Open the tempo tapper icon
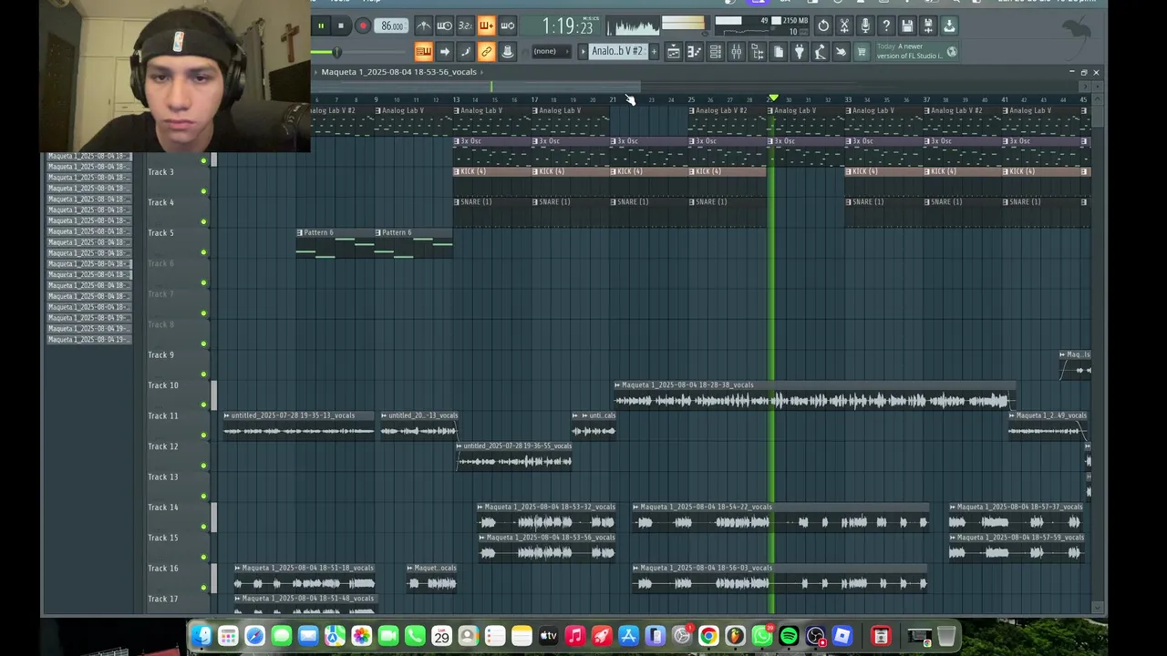1167x656 pixels. (820, 52)
